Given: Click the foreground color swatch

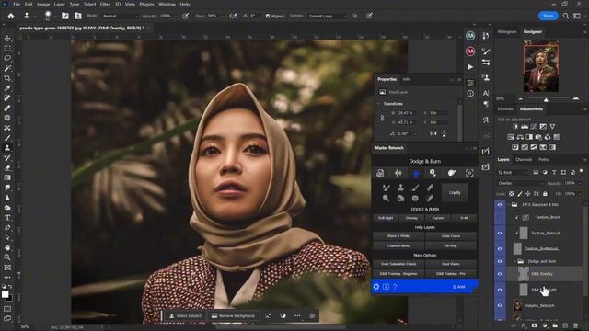Looking at the screenshot, I should (x=6, y=294).
